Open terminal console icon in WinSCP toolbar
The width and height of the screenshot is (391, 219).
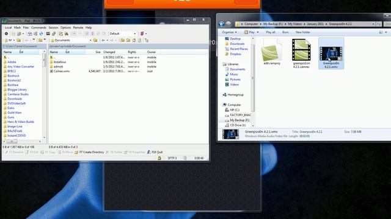pyautogui.click(x=48, y=33)
